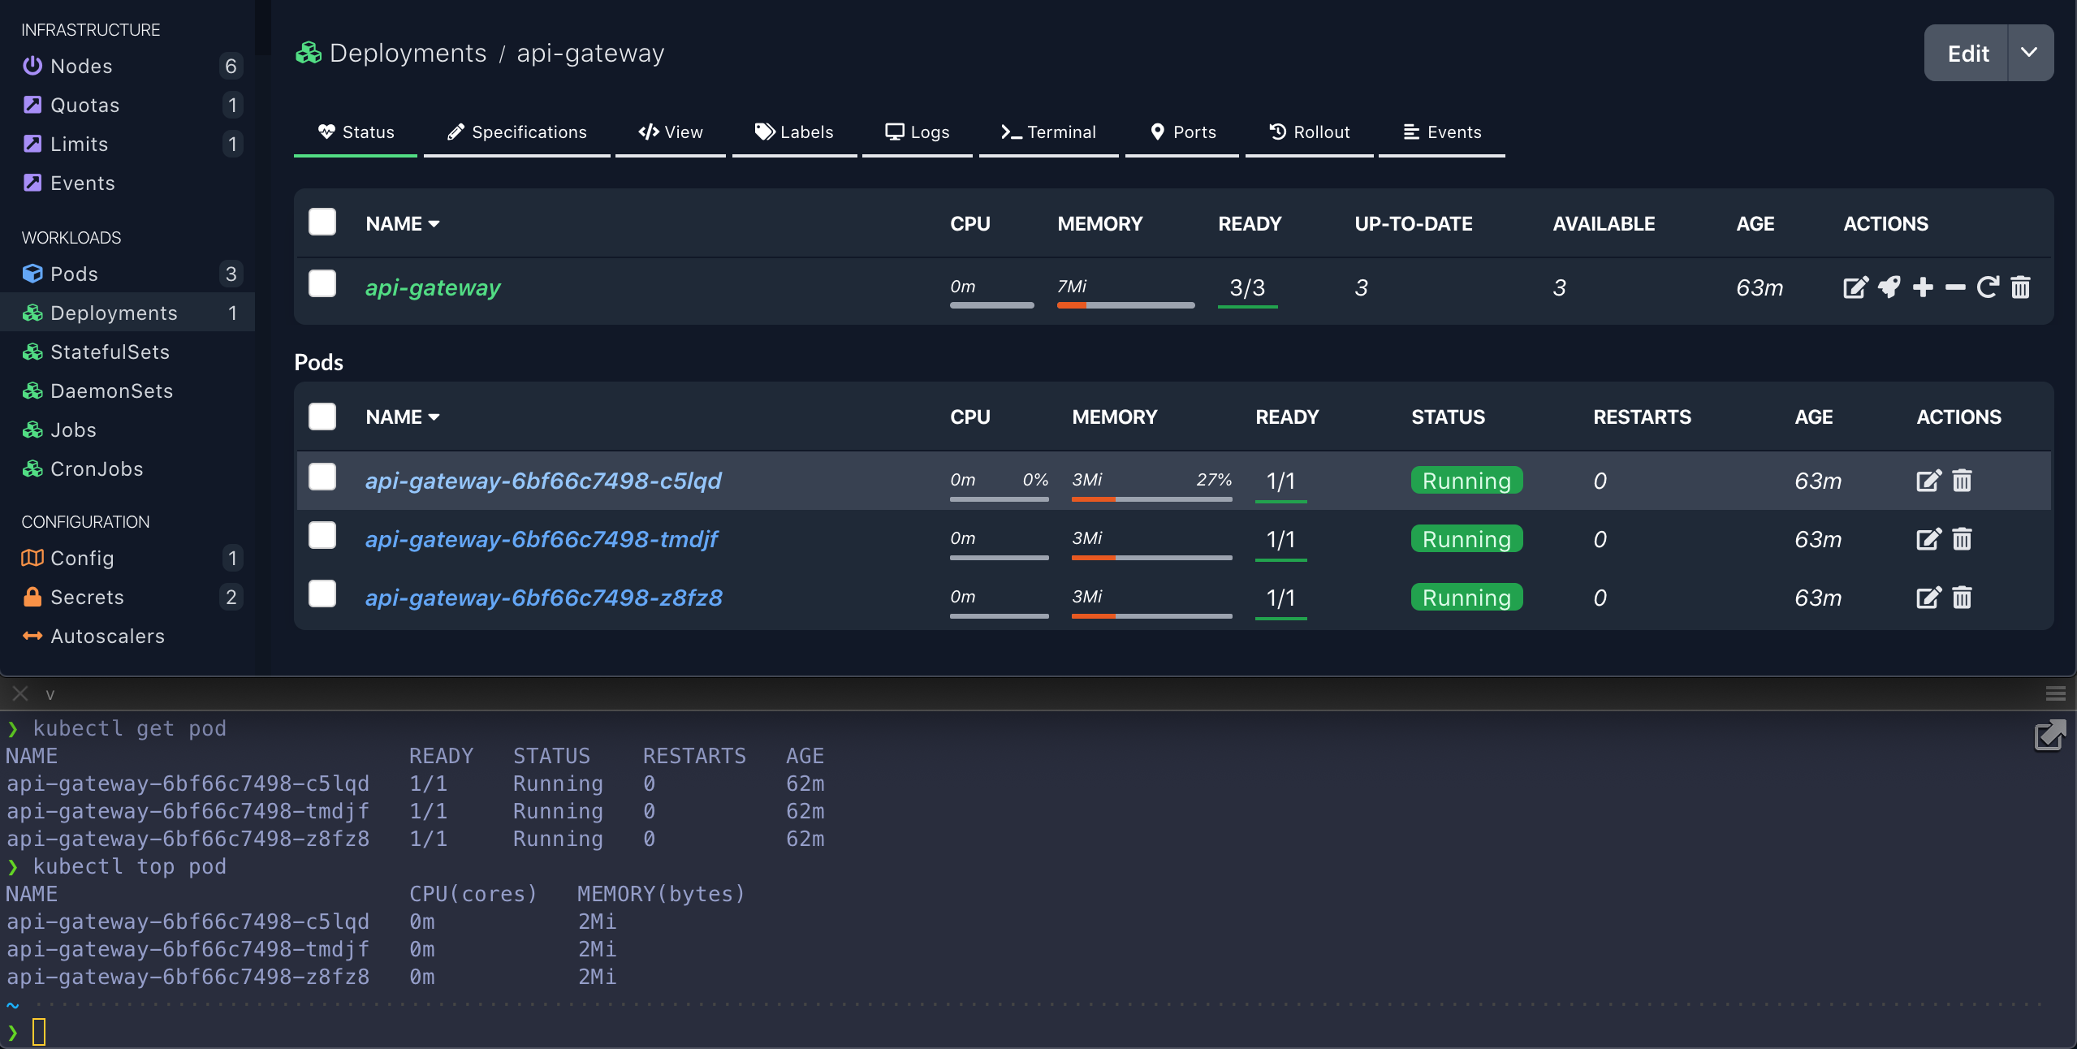Click the scale-down (-) icon for api-gateway
The height and width of the screenshot is (1049, 2077).
[1954, 287]
